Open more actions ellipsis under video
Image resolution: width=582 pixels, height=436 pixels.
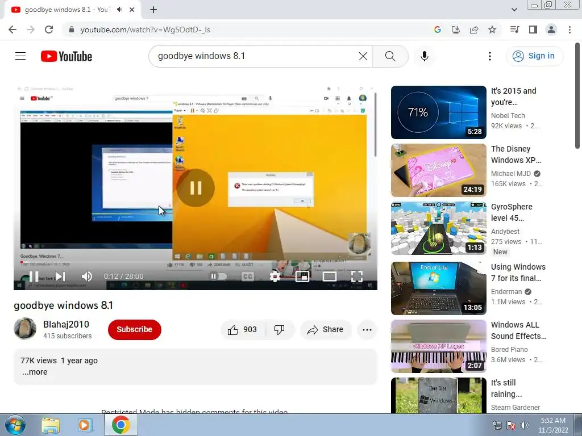click(x=367, y=330)
